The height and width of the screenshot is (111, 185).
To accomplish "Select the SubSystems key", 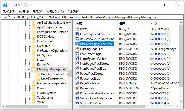I will 45,97.
